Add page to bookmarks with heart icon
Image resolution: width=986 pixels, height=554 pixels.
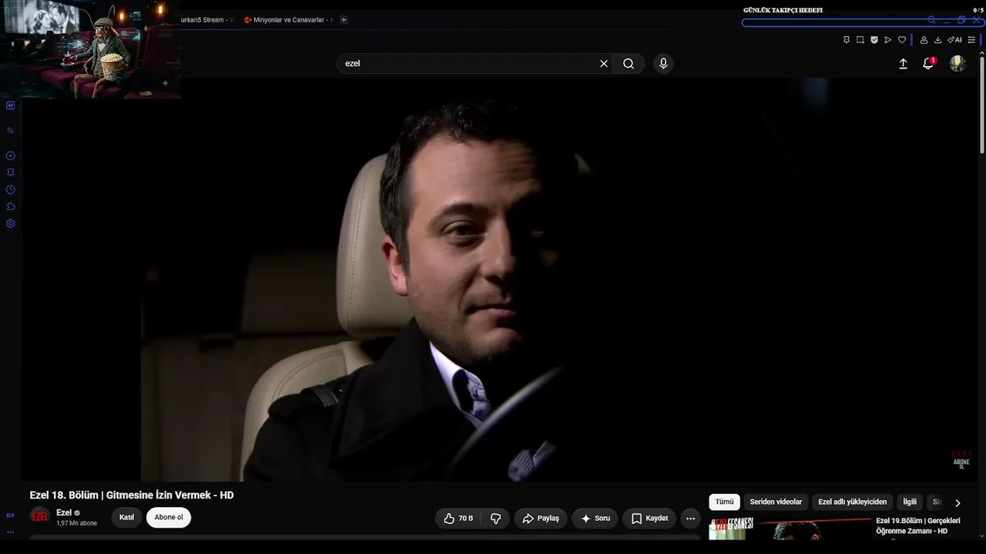[902, 40]
